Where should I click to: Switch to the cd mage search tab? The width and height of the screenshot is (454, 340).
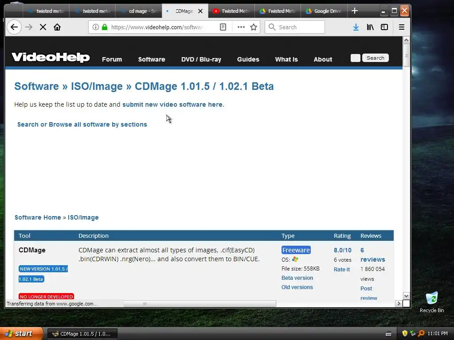(x=139, y=11)
